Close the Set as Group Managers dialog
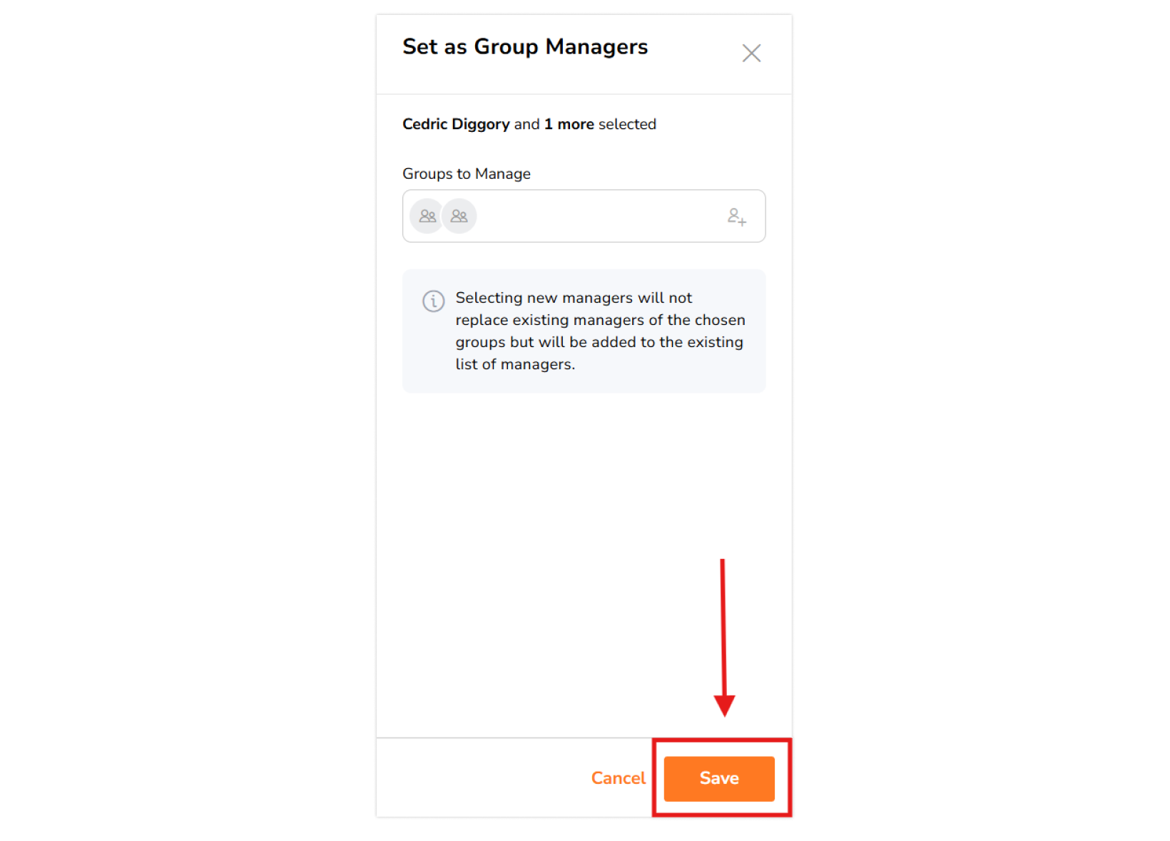The height and width of the screenshot is (841, 1170). 751,53
